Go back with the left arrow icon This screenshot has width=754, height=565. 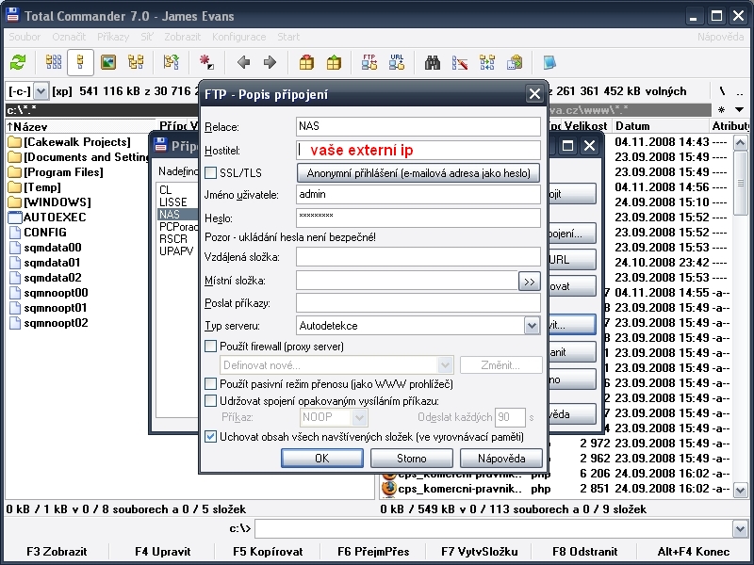point(244,62)
